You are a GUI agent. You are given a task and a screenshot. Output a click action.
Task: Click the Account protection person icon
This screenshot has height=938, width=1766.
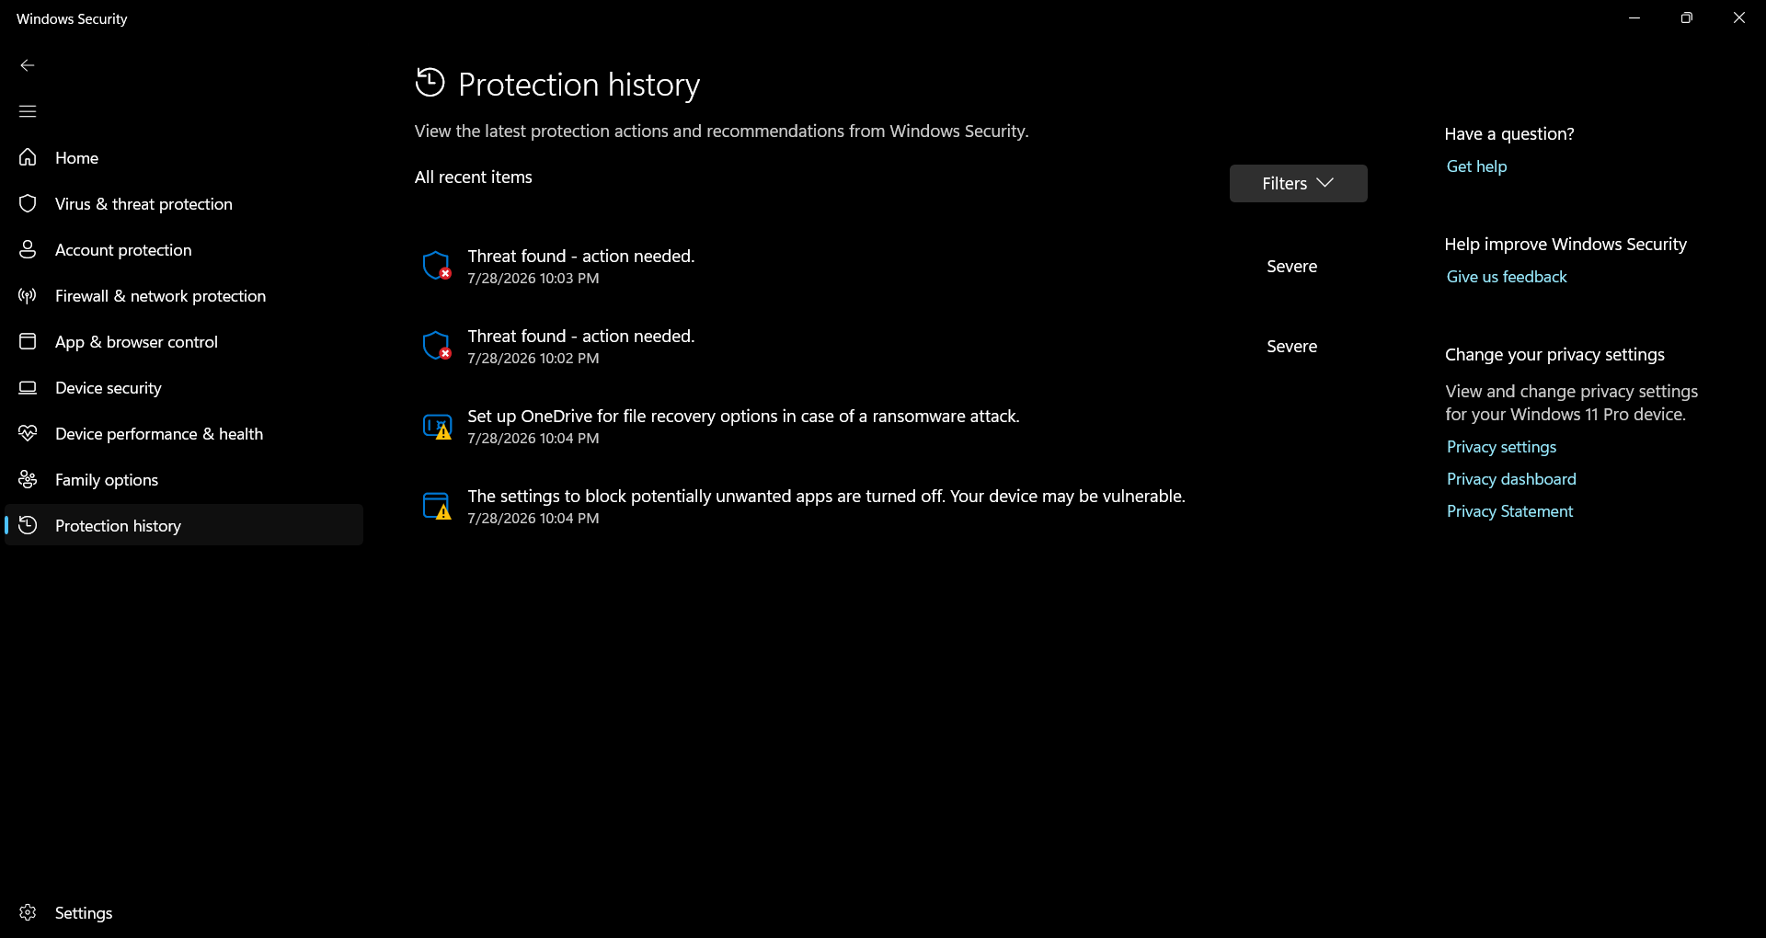28,249
